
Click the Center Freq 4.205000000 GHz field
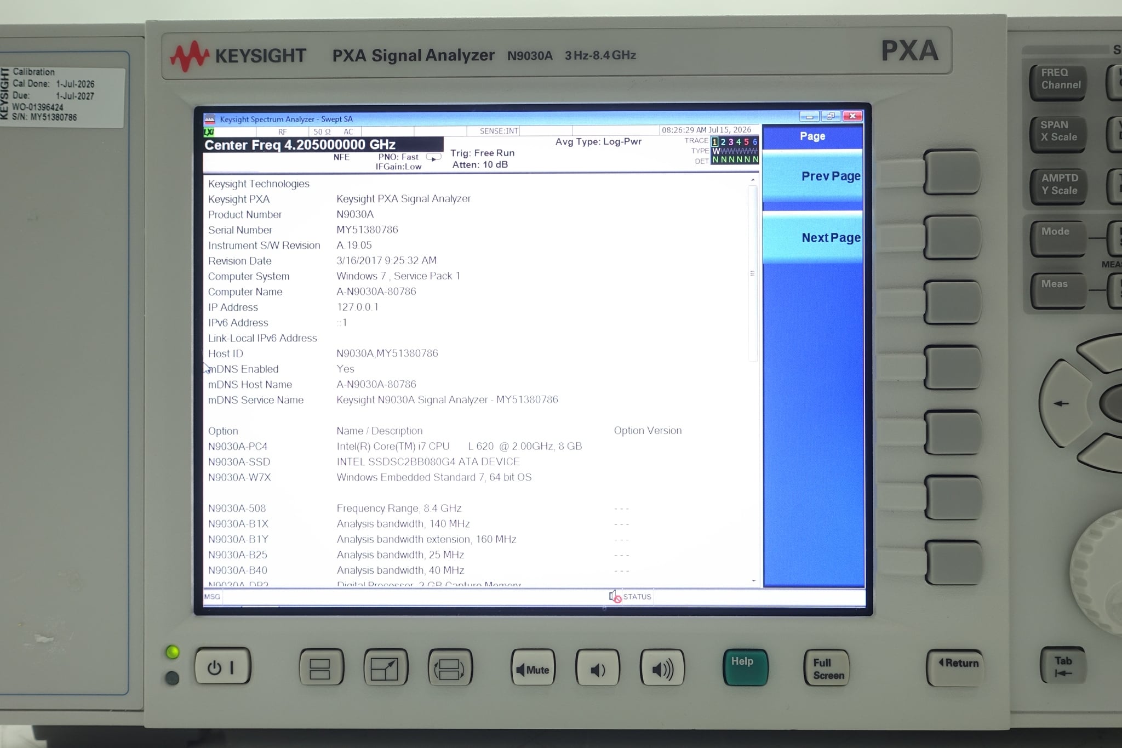pyautogui.click(x=323, y=145)
